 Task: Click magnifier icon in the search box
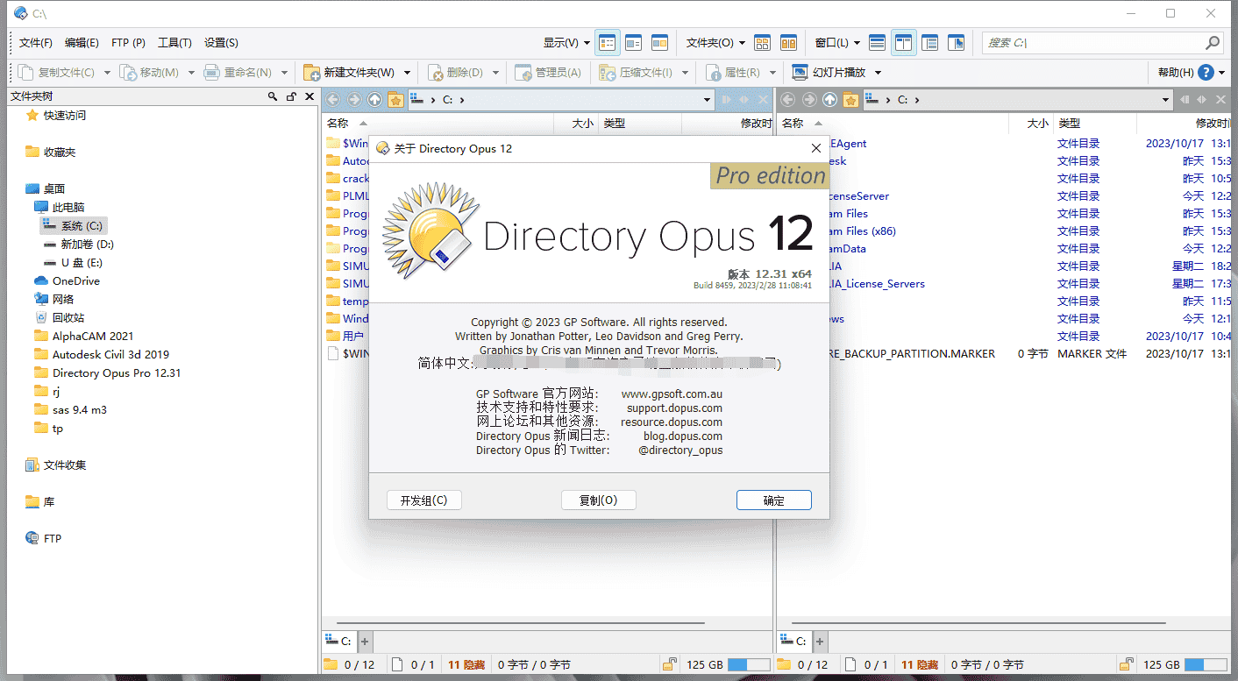pyautogui.click(x=1213, y=42)
